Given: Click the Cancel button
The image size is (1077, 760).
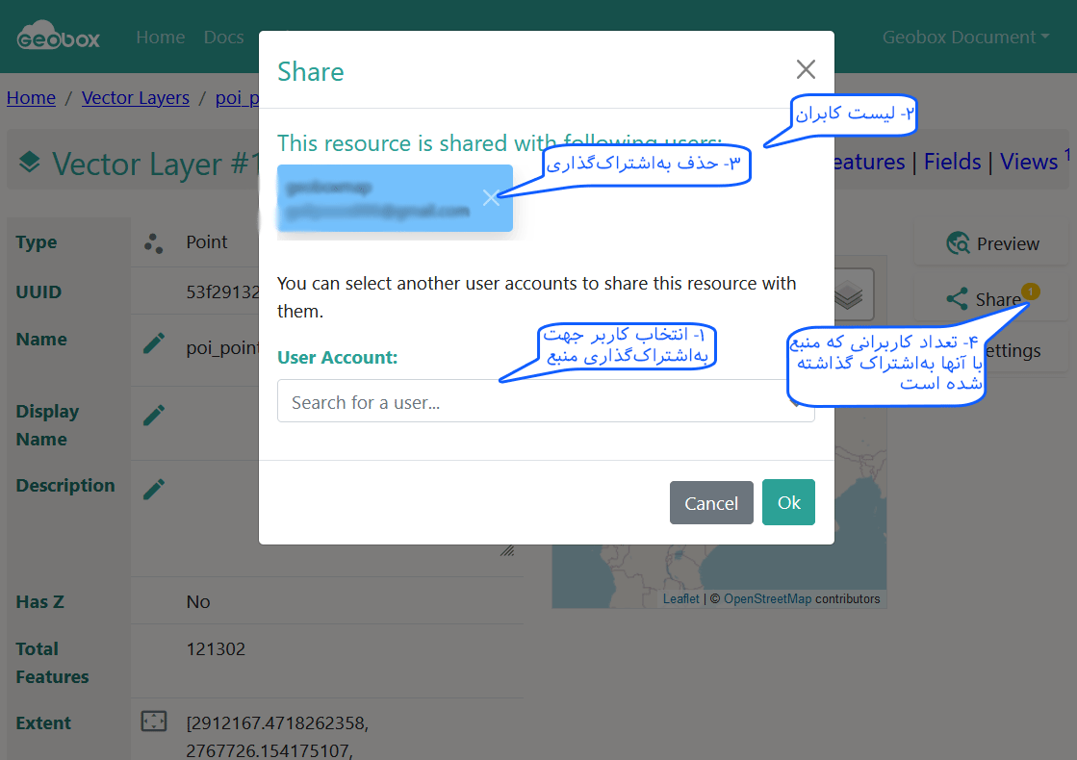Looking at the screenshot, I should (711, 502).
